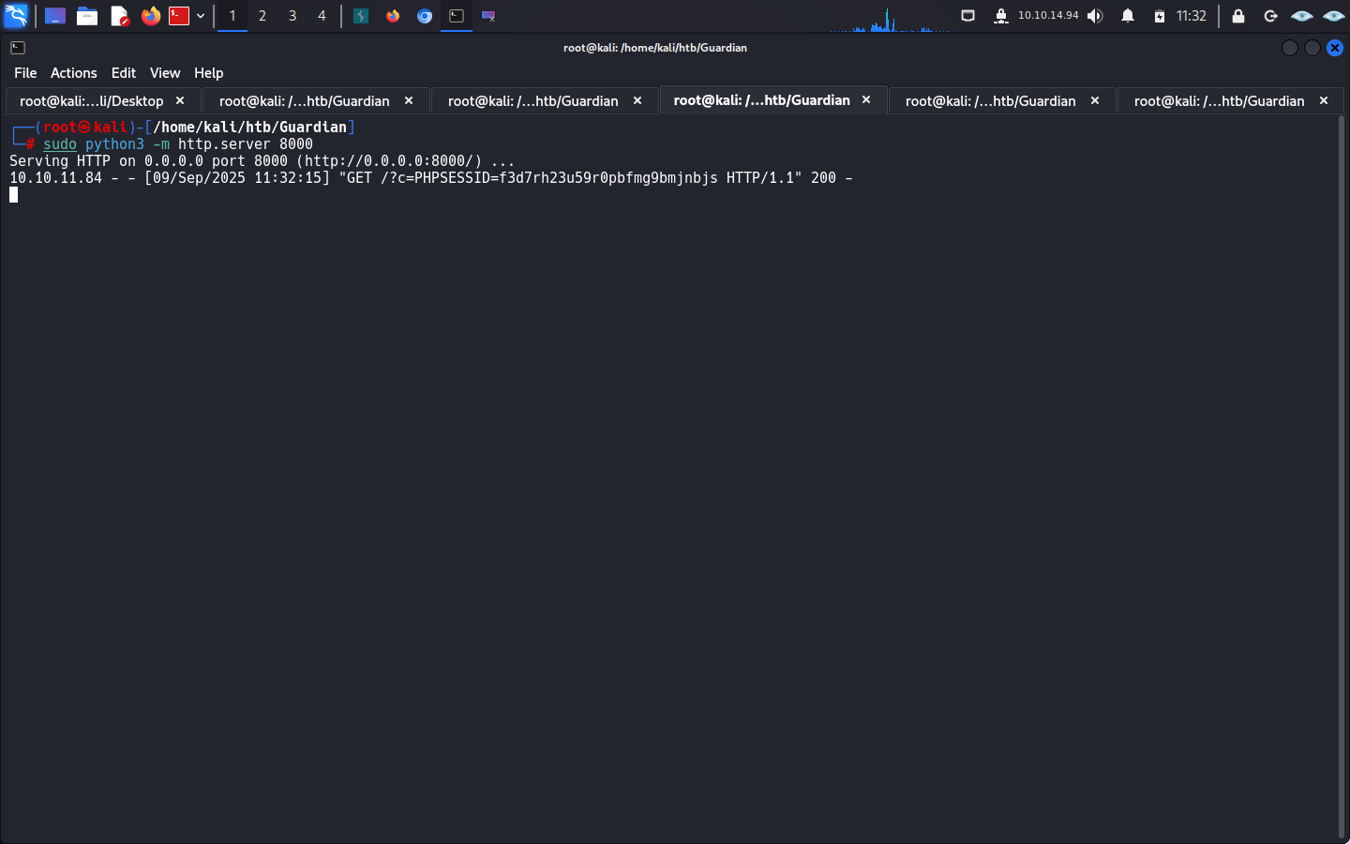Image resolution: width=1350 pixels, height=844 pixels.
Task: Open the battery power manager icon
Action: point(1160,16)
